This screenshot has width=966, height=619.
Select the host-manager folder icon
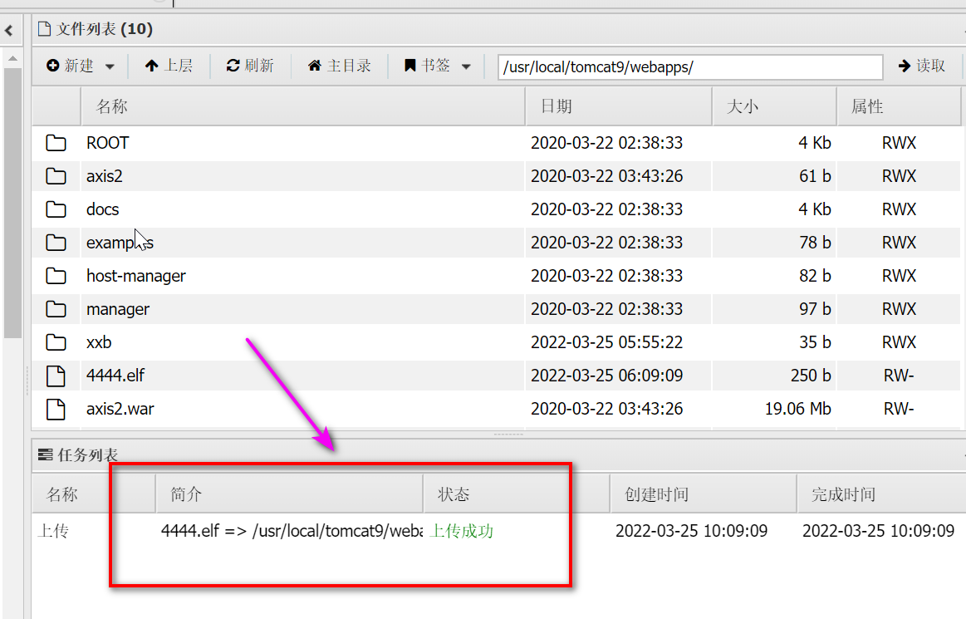(x=56, y=276)
